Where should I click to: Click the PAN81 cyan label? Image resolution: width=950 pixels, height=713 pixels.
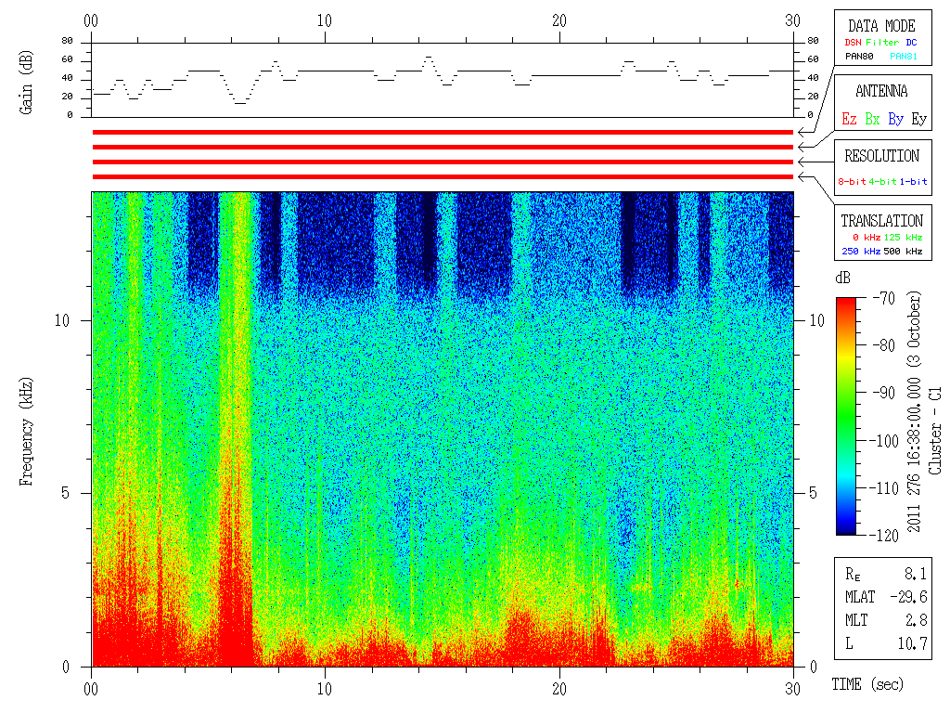pos(904,57)
